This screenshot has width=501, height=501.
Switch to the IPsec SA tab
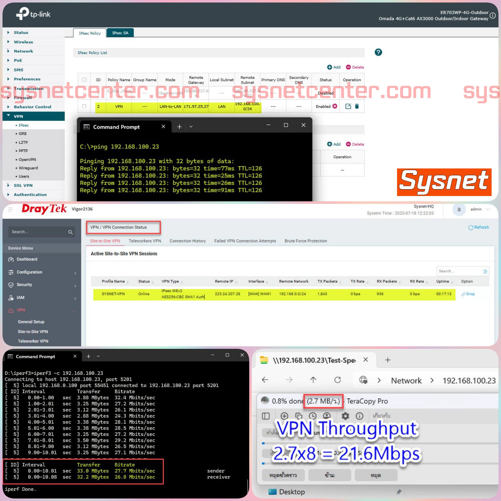tap(120, 33)
